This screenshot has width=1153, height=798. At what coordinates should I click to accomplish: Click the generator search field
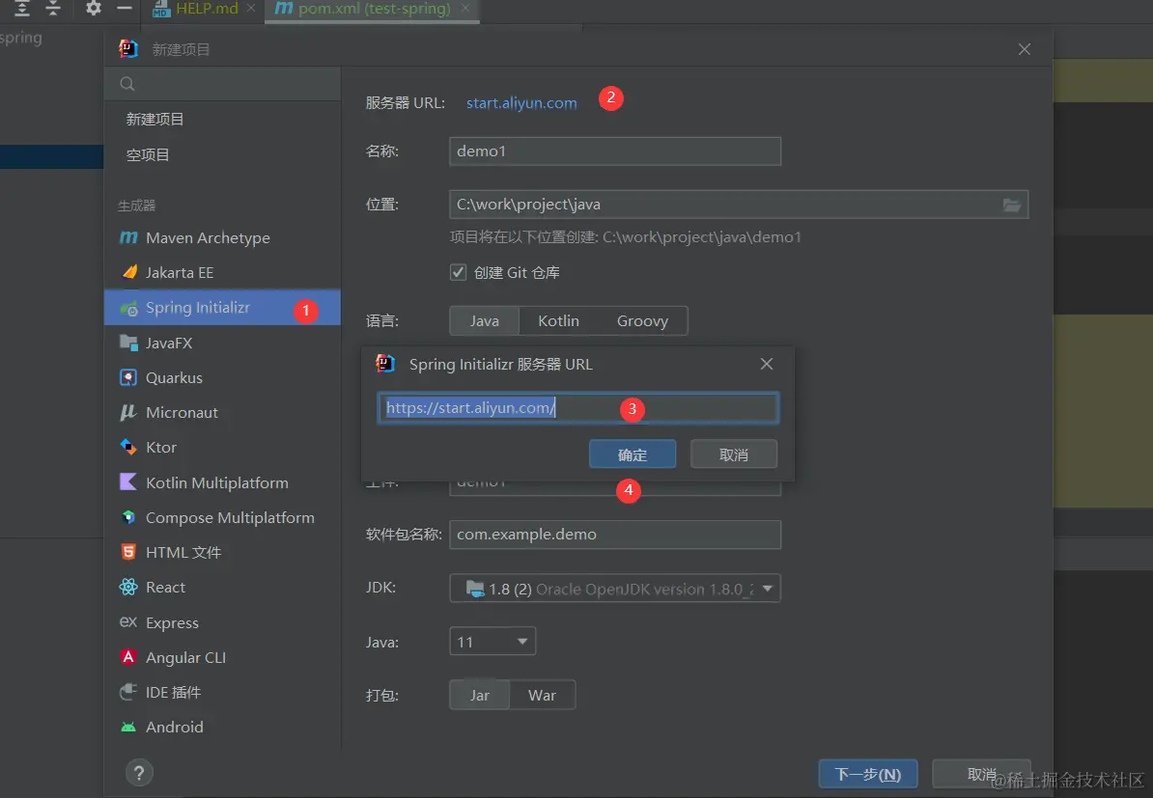222,84
